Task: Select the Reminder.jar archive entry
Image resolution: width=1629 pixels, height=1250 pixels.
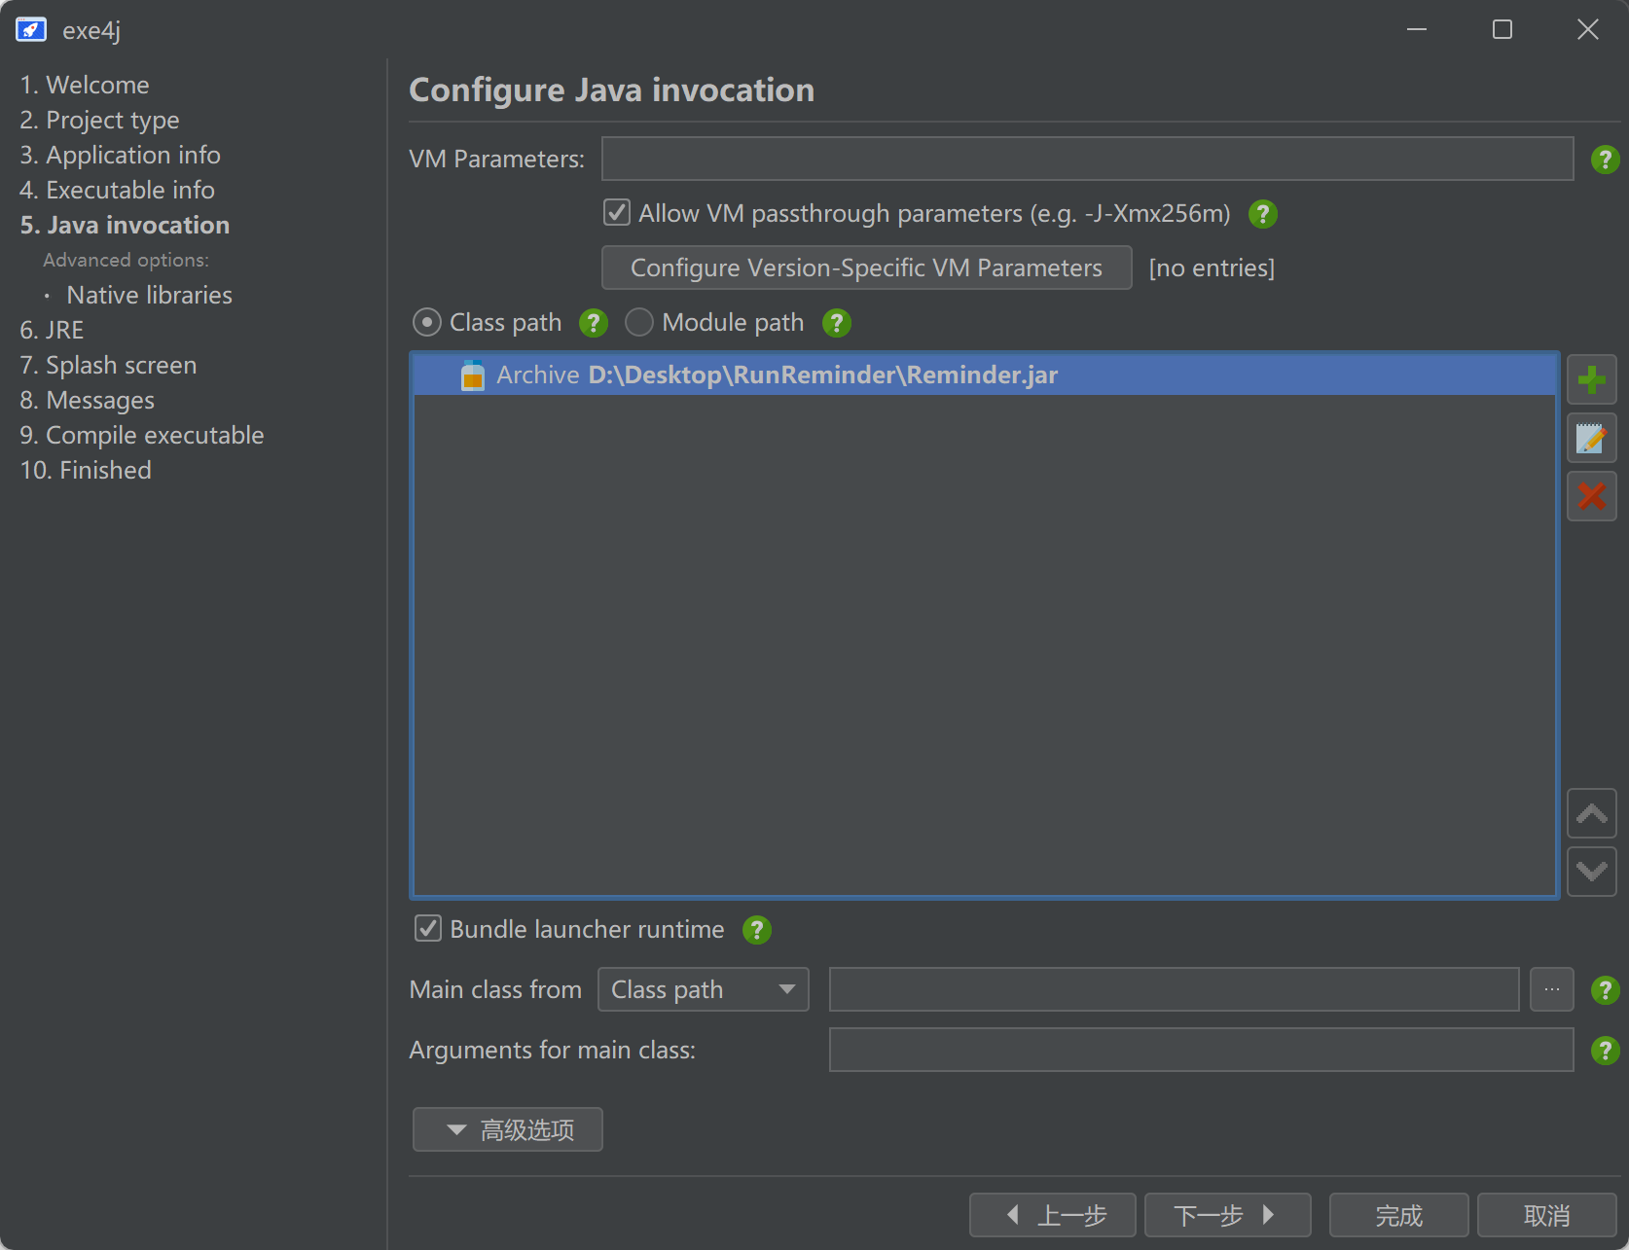Action: pos(822,375)
